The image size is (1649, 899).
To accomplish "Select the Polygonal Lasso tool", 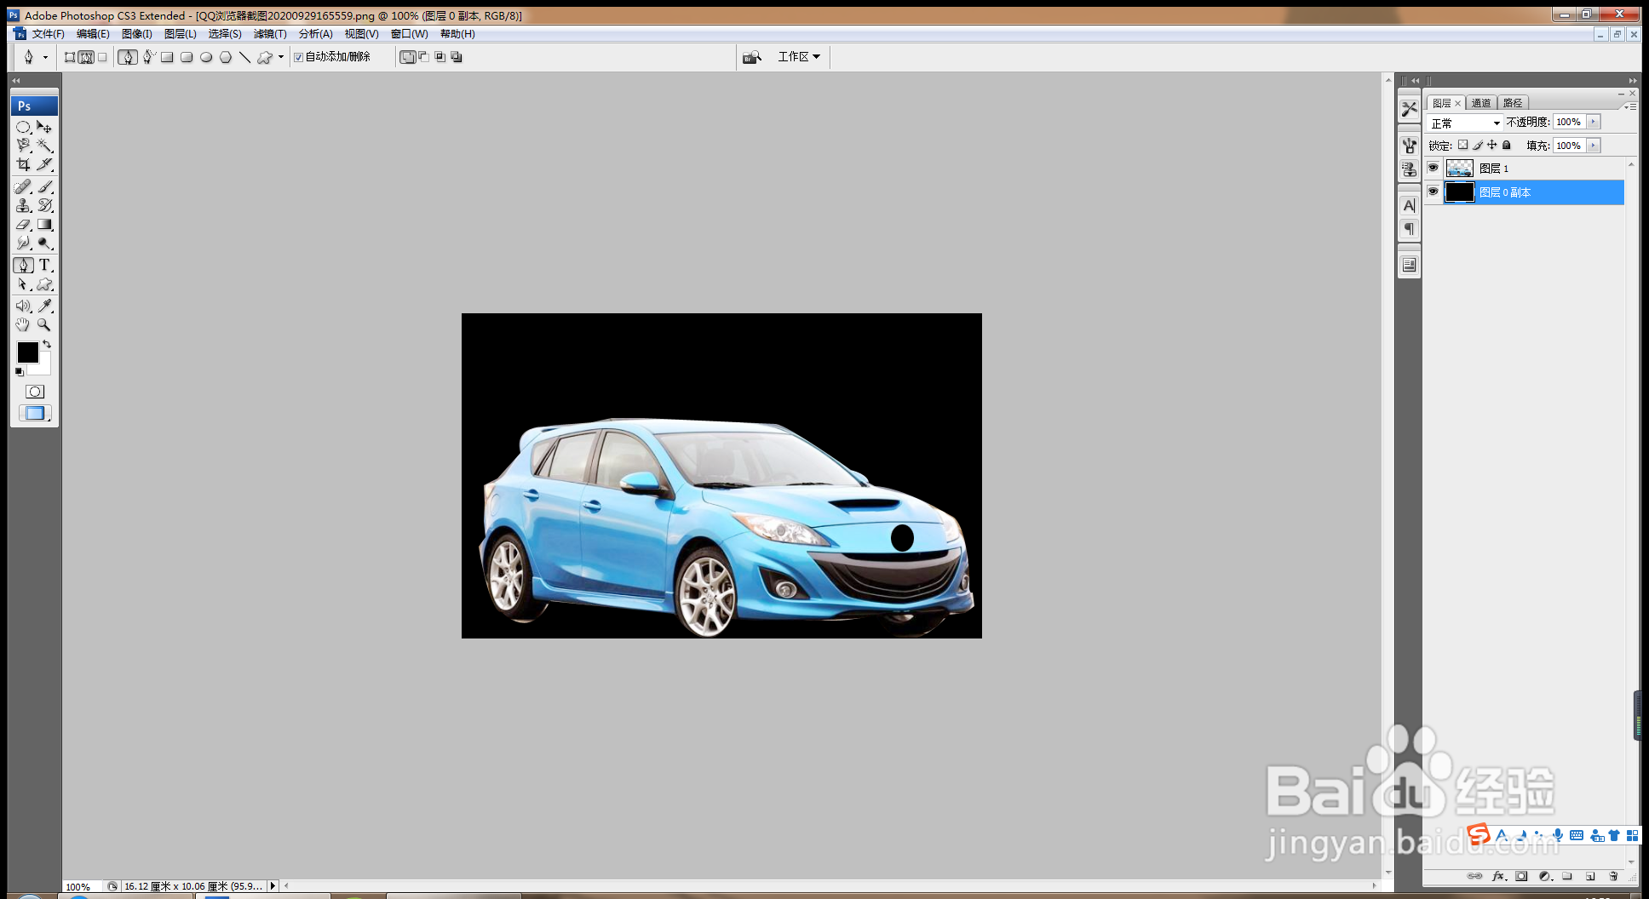I will (x=23, y=146).
